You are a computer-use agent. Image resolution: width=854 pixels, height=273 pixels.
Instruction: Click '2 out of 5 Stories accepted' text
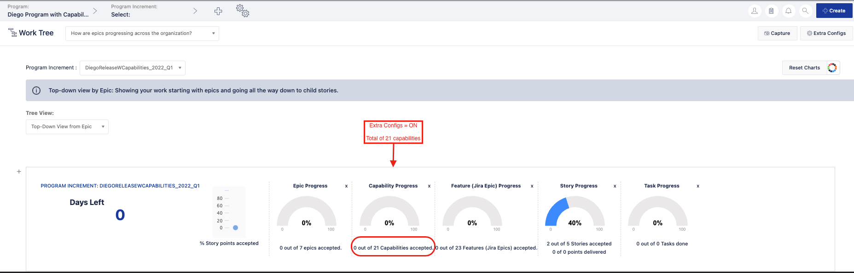pyautogui.click(x=579, y=244)
